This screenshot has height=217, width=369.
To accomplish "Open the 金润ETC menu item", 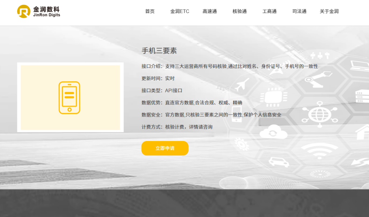I will point(179,12).
